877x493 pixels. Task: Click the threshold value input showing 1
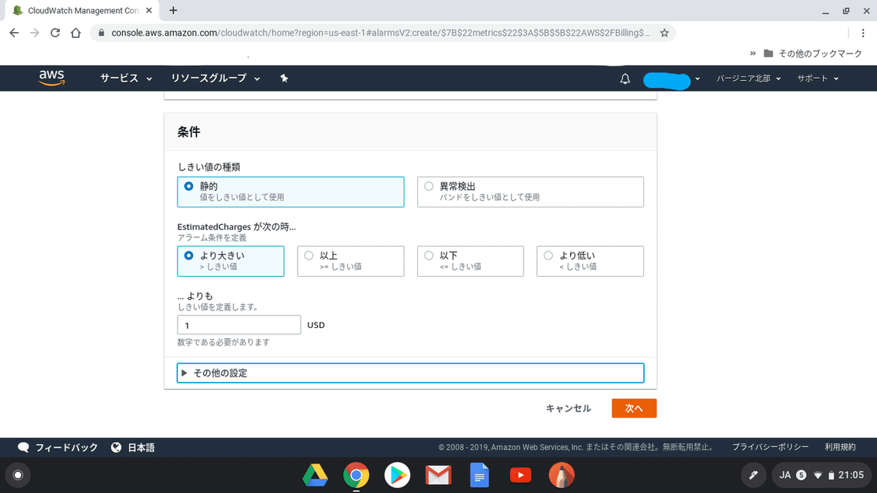coord(239,324)
